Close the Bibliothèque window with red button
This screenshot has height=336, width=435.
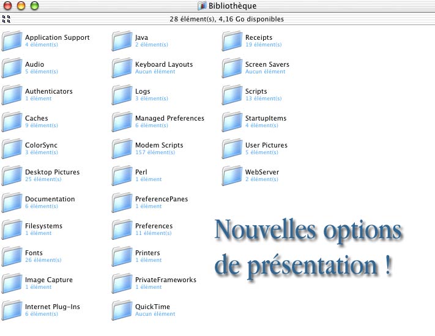click(x=7, y=6)
